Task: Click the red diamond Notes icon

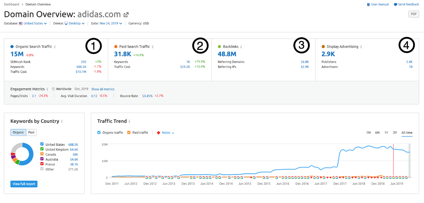Action: pos(158,133)
